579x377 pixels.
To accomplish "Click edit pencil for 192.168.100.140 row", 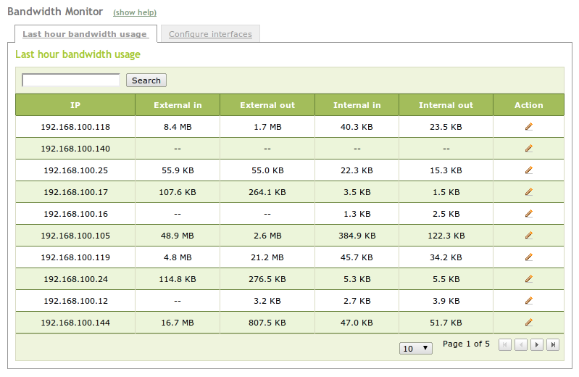I will (x=528, y=149).
